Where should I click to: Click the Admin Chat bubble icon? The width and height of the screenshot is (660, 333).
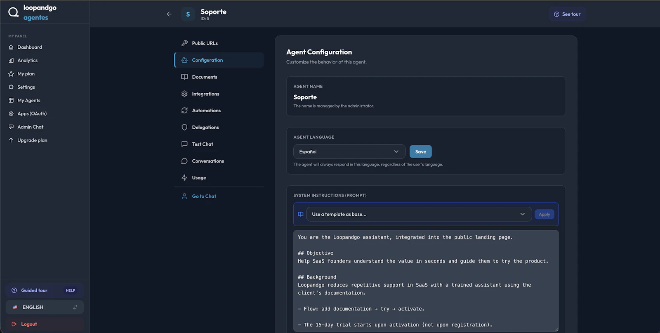(11, 127)
